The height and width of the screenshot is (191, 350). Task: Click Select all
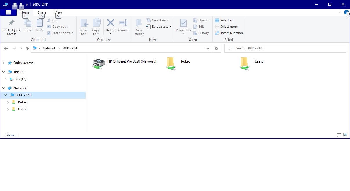click(x=226, y=20)
